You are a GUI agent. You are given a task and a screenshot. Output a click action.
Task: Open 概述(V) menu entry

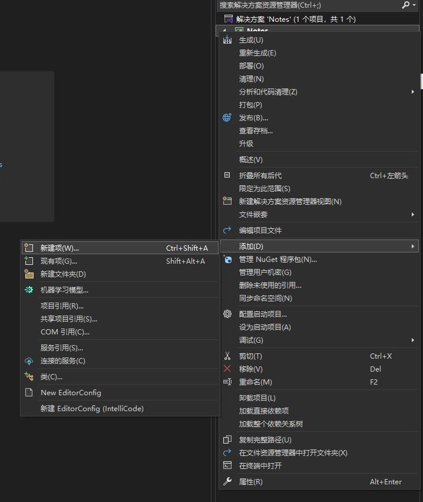pos(319,159)
